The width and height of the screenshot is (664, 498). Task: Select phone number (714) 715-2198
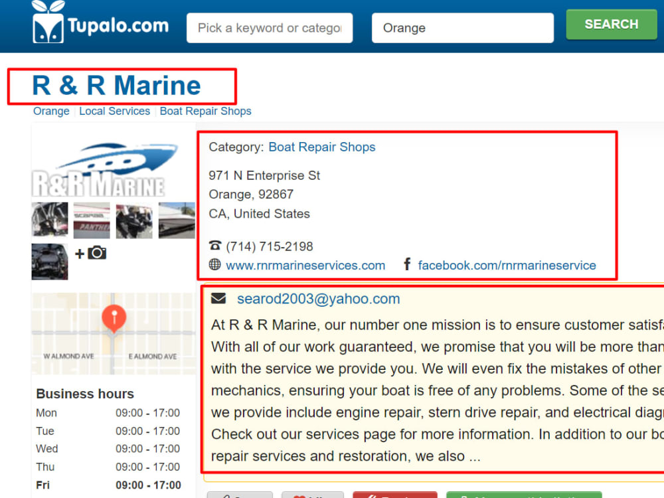(x=270, y=246)
